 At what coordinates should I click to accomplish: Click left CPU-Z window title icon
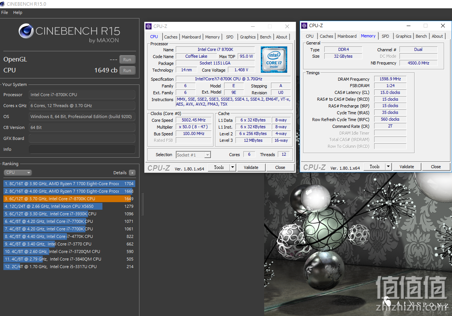[x=149, y=26]
